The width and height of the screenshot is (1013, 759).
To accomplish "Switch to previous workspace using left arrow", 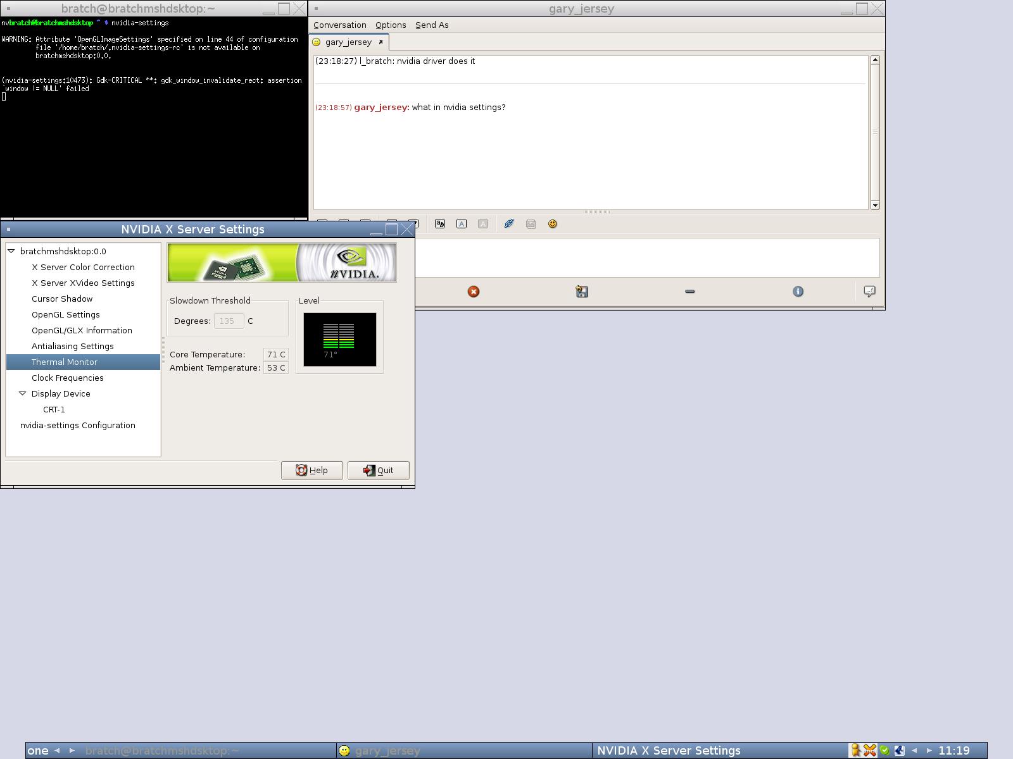I will click(x=57, y=751).
